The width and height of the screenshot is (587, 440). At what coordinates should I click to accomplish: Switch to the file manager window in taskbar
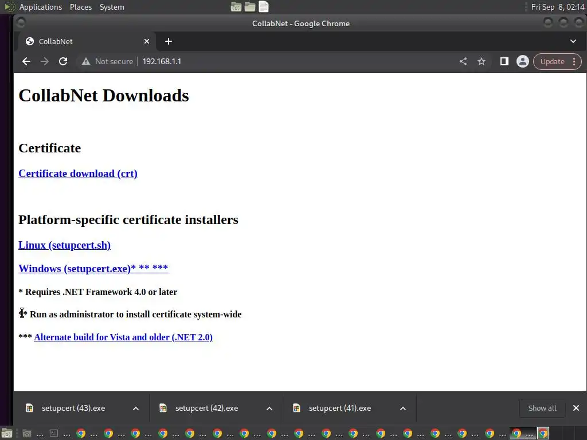[x=32, y=434]
